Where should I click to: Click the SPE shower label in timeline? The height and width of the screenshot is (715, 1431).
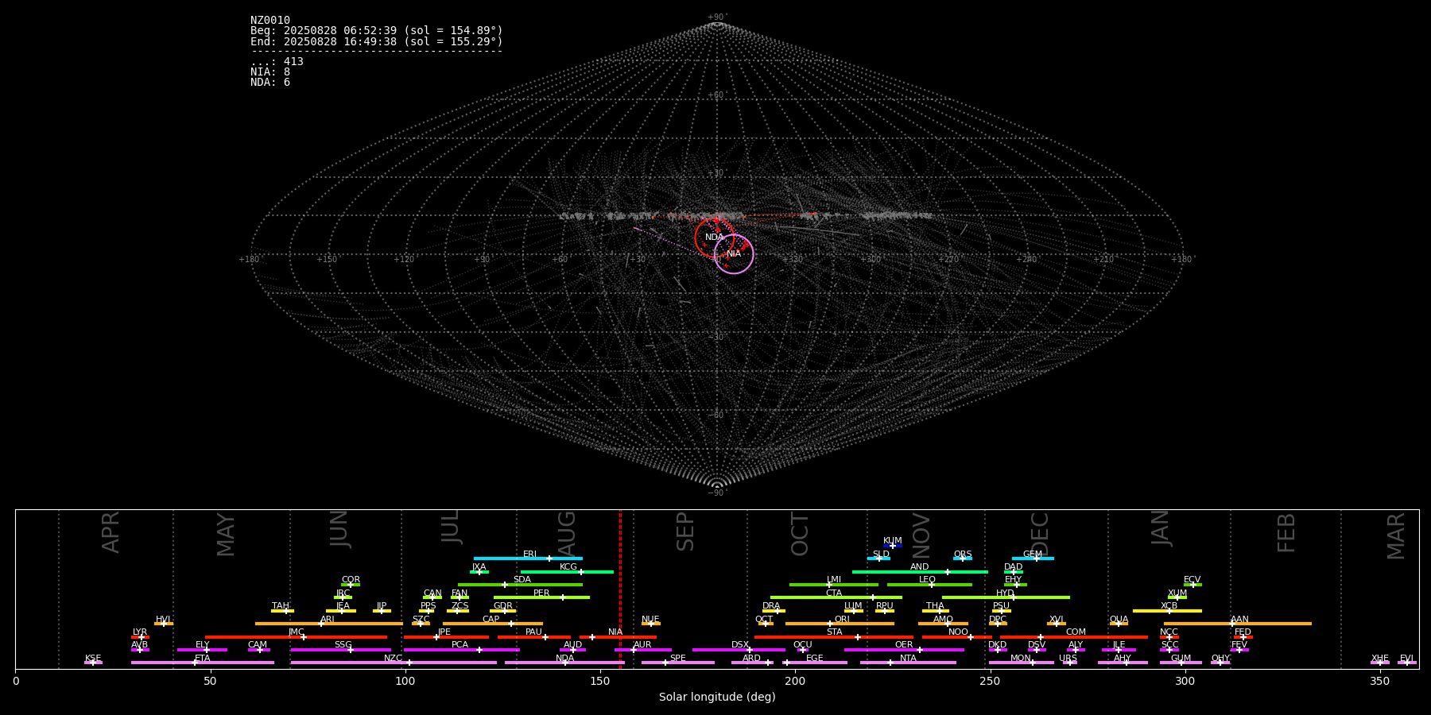click(x=677, y=659)
